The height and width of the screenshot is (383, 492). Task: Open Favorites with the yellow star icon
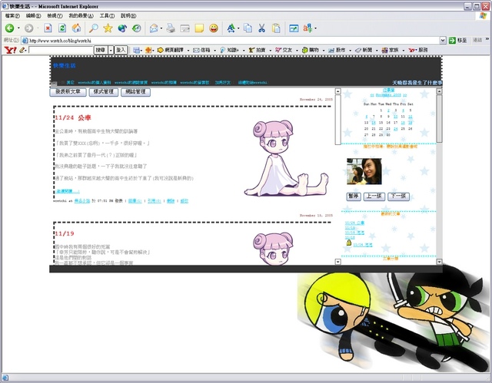coord(108,28)
